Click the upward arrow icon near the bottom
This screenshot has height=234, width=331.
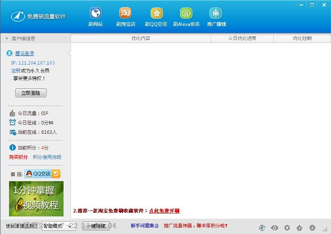262,227
